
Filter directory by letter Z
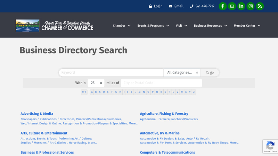(x=194, y=92)
